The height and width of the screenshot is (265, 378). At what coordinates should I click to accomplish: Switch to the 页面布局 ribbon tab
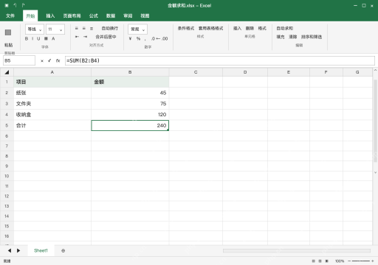tap(72, 16)
